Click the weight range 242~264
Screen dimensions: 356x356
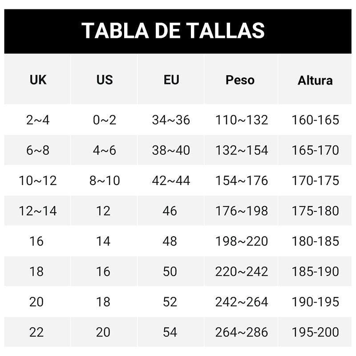[242, 302]
